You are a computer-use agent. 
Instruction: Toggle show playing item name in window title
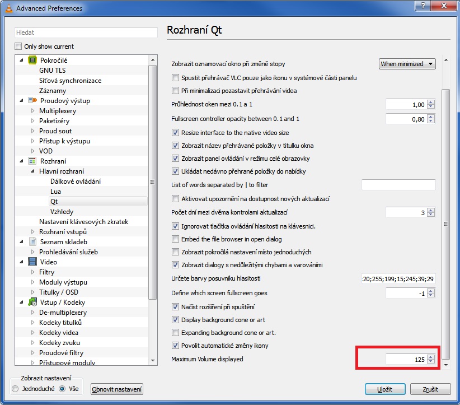pyautogui.click(x=175, y=146)
